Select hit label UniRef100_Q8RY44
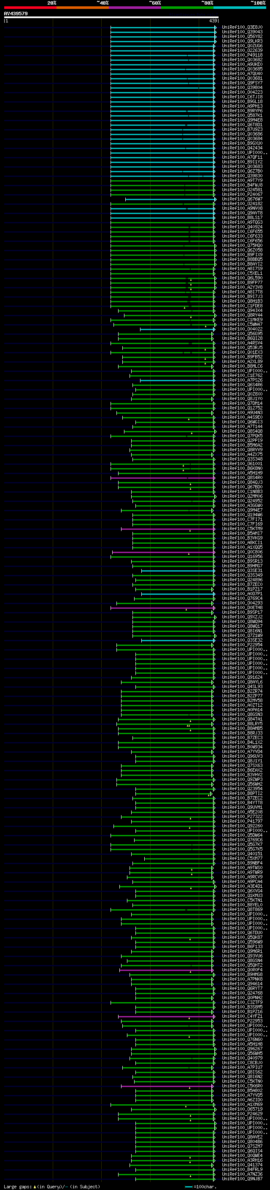This screenshot has width=270, height=1190. pos(242,315)
